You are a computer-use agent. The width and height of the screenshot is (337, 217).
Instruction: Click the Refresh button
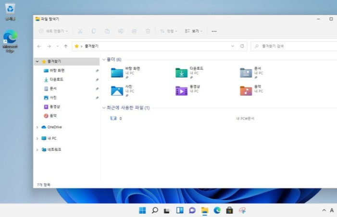(x=242, y=46)
